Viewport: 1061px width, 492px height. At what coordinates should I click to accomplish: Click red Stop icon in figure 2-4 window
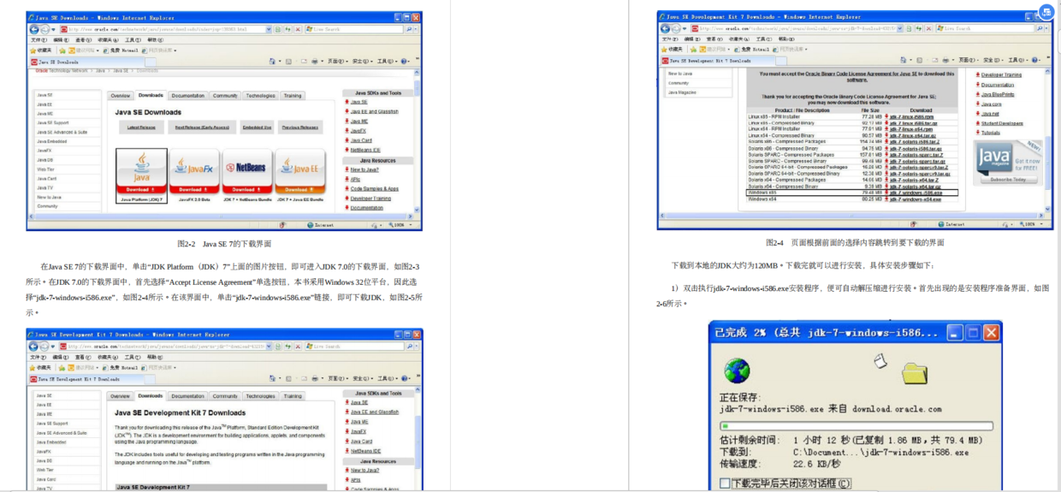coord(929,28)
